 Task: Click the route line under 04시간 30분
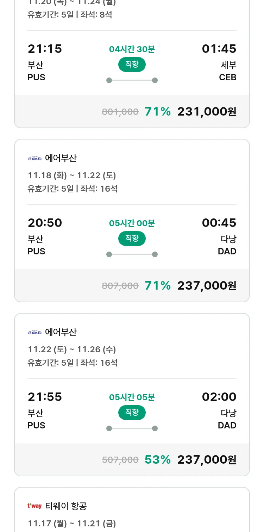point(132,80)
